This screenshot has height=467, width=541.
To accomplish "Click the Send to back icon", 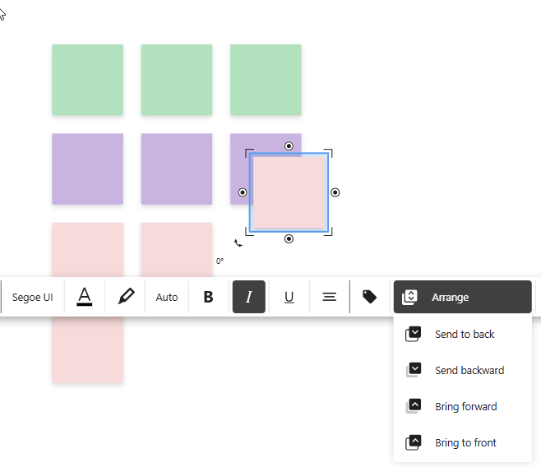I will coord(414,334).
